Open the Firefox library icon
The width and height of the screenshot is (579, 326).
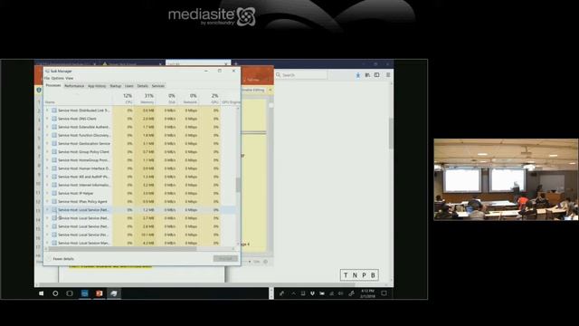point(367,75)
